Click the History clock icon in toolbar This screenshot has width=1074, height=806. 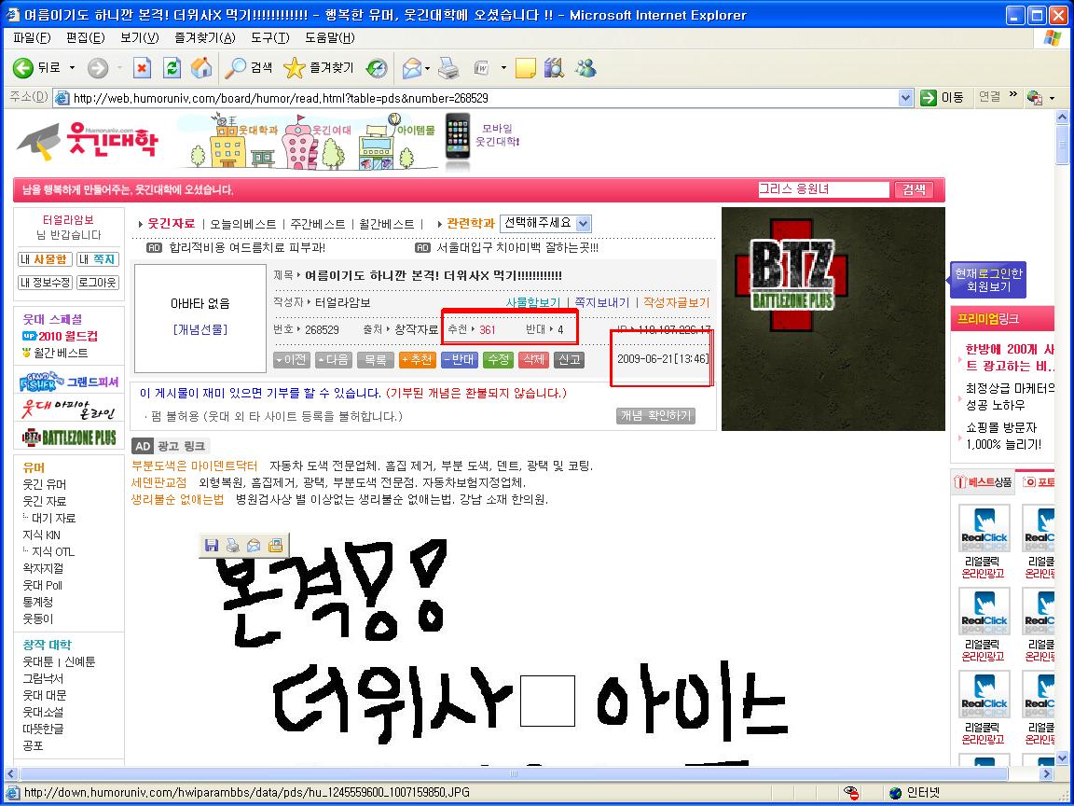pos(377,68)
